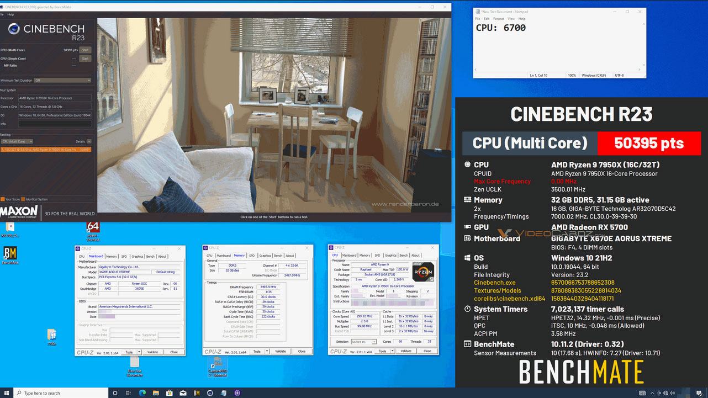Click the Cortana circle icon in taskbar
The height and width of the screenshot is (398, 708).
tap(115, 393)
